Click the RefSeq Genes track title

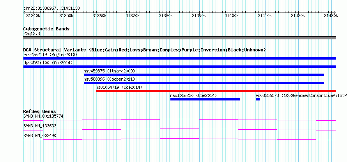coord(40,111)
